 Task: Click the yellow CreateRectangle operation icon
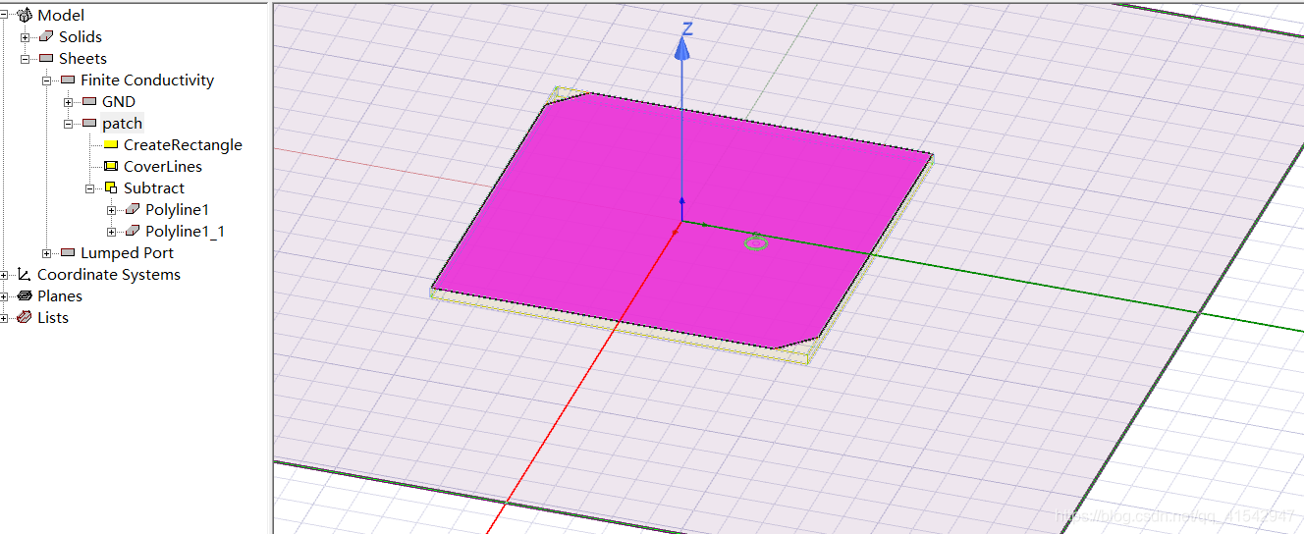[111, 144]
